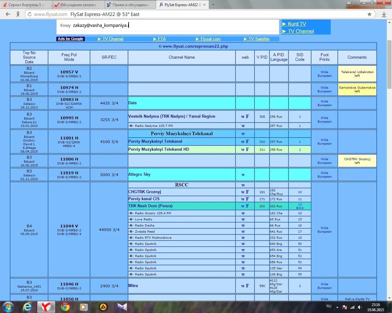Close the FlySat Express-AM22 tab
392x313 pixels.
pos(204,5)
